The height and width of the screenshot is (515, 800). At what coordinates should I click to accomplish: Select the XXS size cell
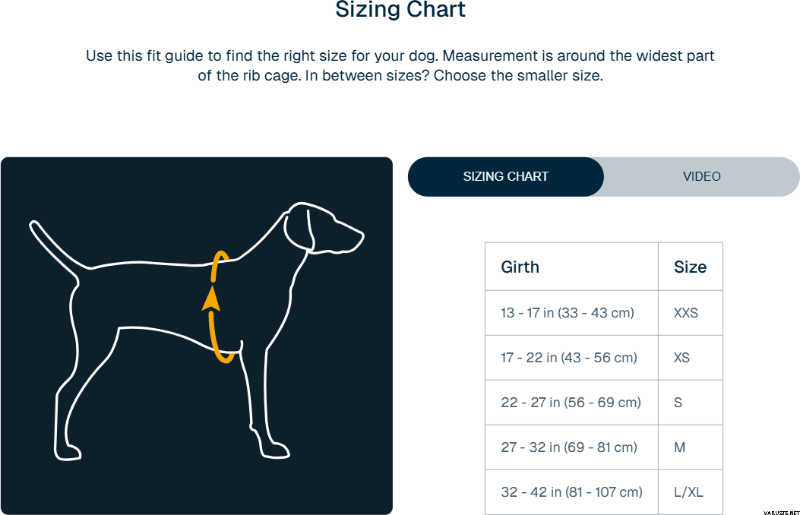coord(686,313)
